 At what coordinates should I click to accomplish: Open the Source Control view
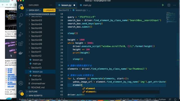click(21, 25)
